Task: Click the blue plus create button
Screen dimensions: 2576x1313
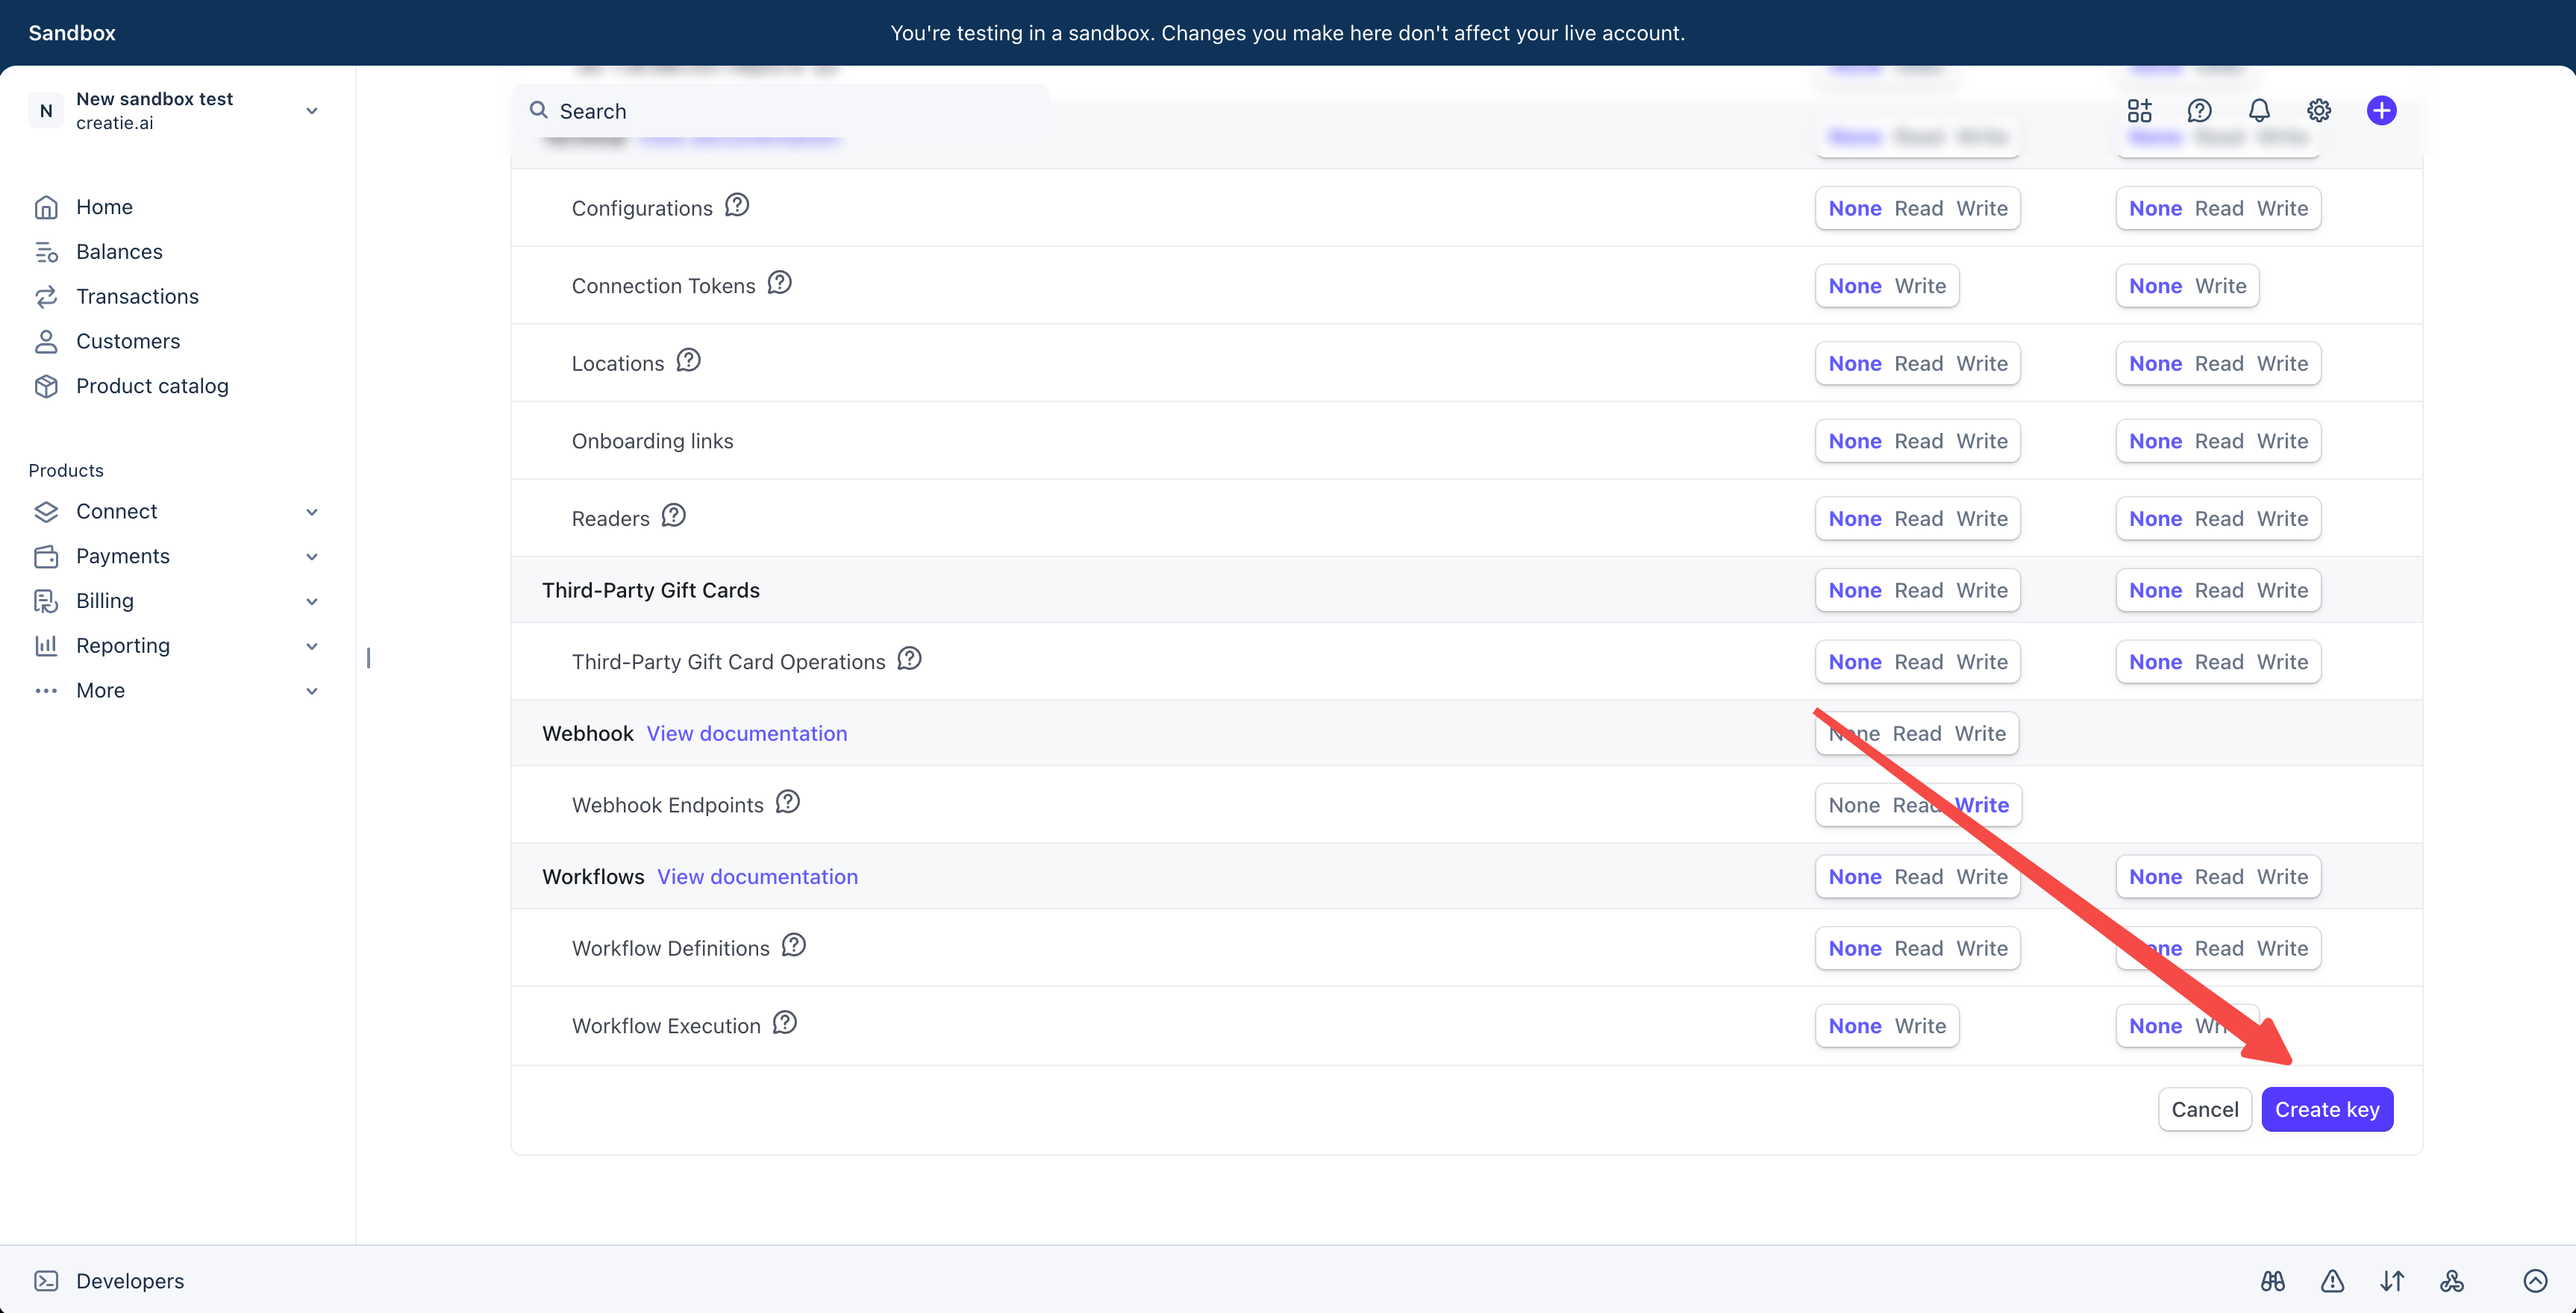Action: tap(2381, 111)
